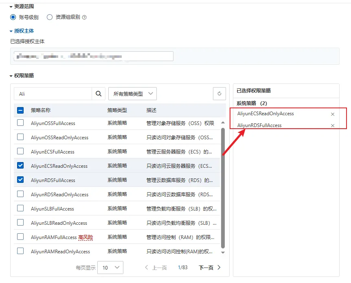
Task: Remove AliyunRDSFullAccess from selected policies
Action: pos(333,125)
